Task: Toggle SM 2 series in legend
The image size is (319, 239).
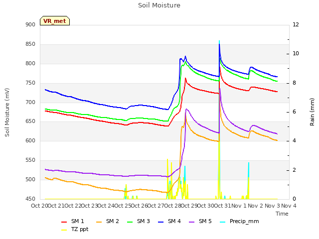Action: (x=108, y=221)
